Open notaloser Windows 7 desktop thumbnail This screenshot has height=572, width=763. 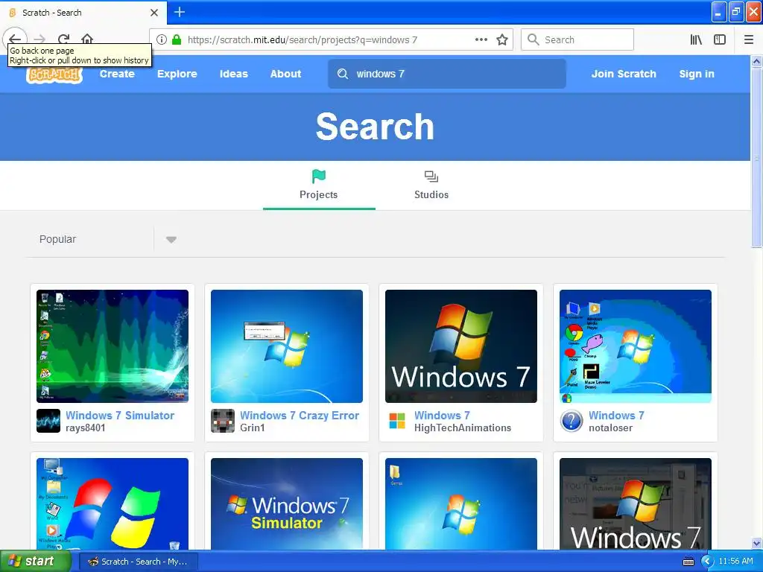point(636,346)
